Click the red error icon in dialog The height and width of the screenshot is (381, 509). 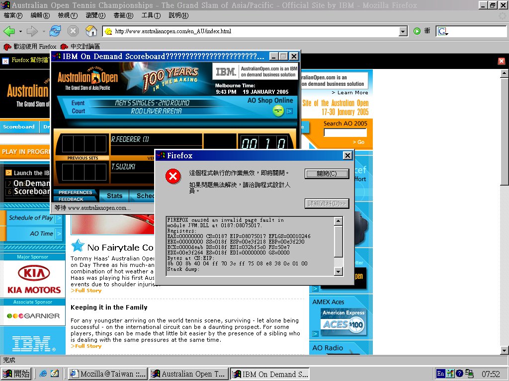tap(173, 177)
